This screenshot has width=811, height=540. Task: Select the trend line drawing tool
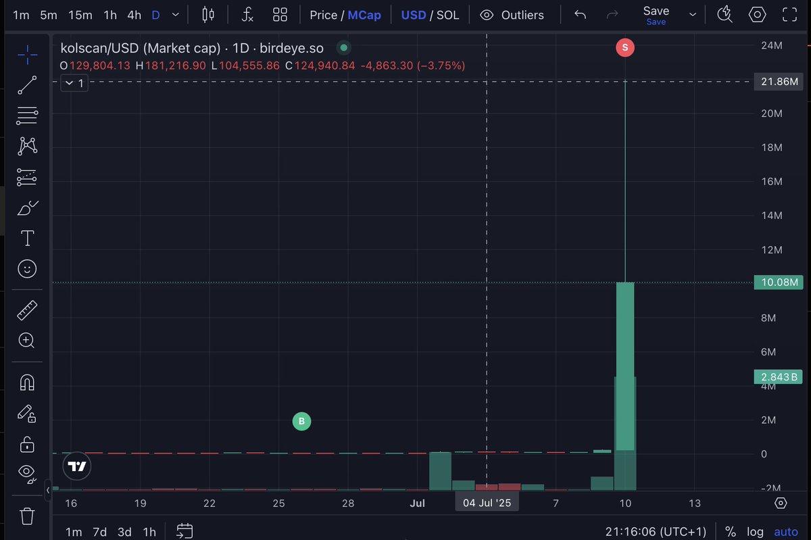pyautogui.click(x=27, y=85)
